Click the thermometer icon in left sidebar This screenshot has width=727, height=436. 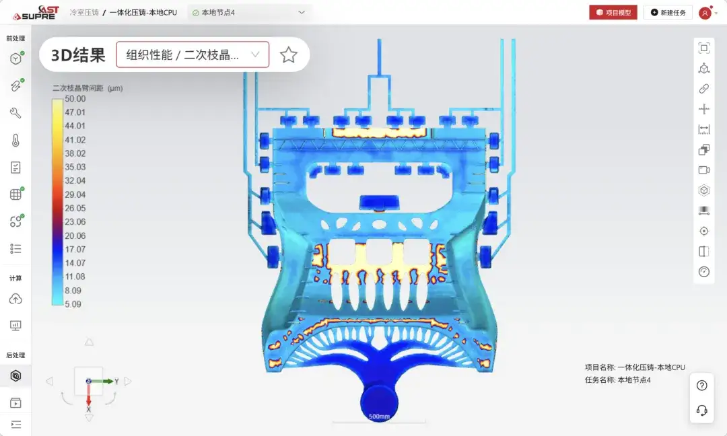[15, 141]
